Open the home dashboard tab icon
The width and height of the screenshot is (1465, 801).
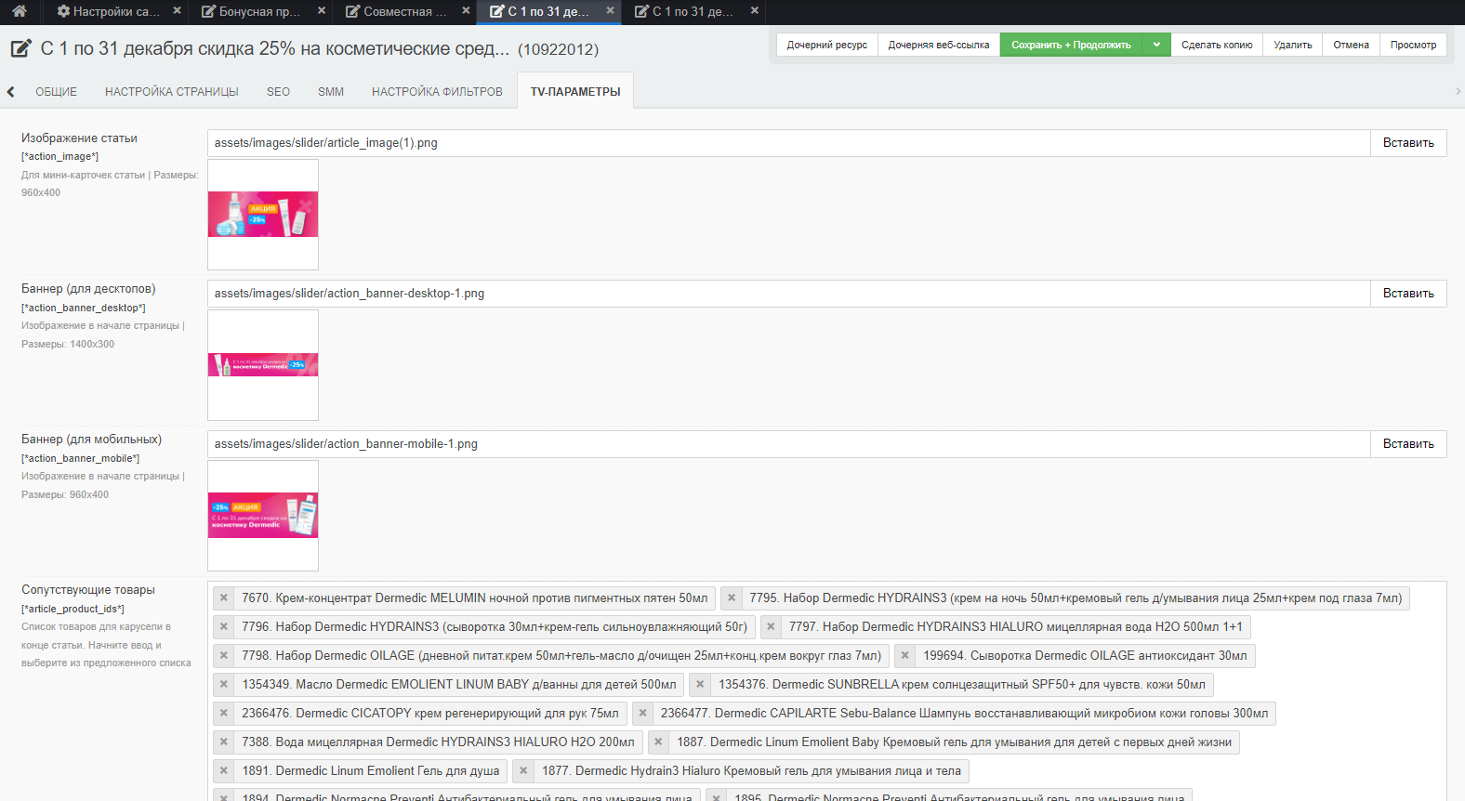[20, 11]
